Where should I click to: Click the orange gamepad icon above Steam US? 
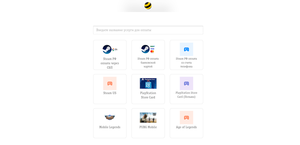coord(110,83)
